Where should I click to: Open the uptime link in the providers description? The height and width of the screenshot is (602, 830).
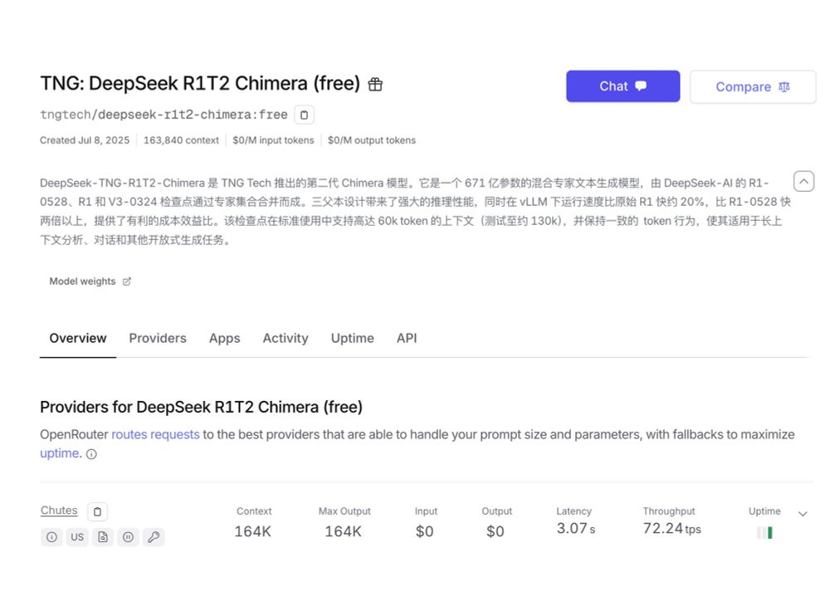[x=59, y=453]
